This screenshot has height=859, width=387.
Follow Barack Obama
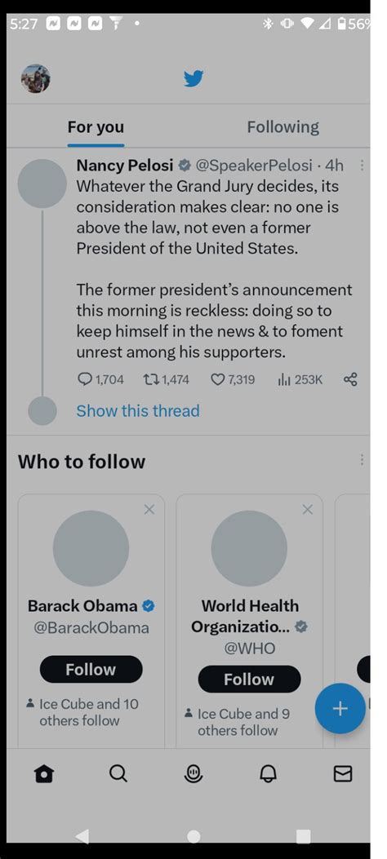click(x=91, y=669)
